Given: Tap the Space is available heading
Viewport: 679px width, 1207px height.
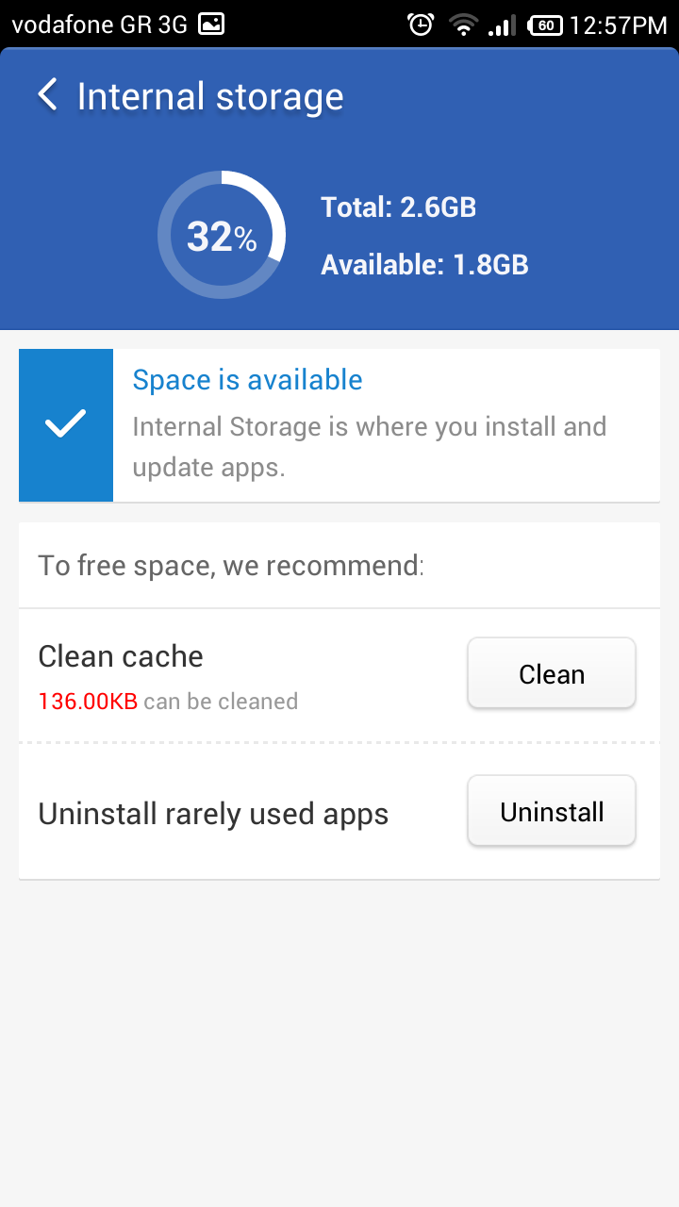Looking at the screenshot, I should (x=247, y=380).
